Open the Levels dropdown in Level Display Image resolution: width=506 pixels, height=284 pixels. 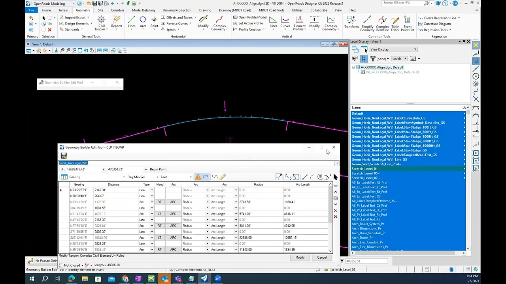click(398, 59)
